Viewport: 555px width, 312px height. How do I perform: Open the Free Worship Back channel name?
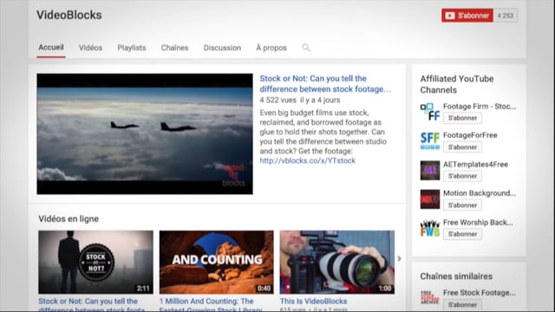(x=478, y=223)
